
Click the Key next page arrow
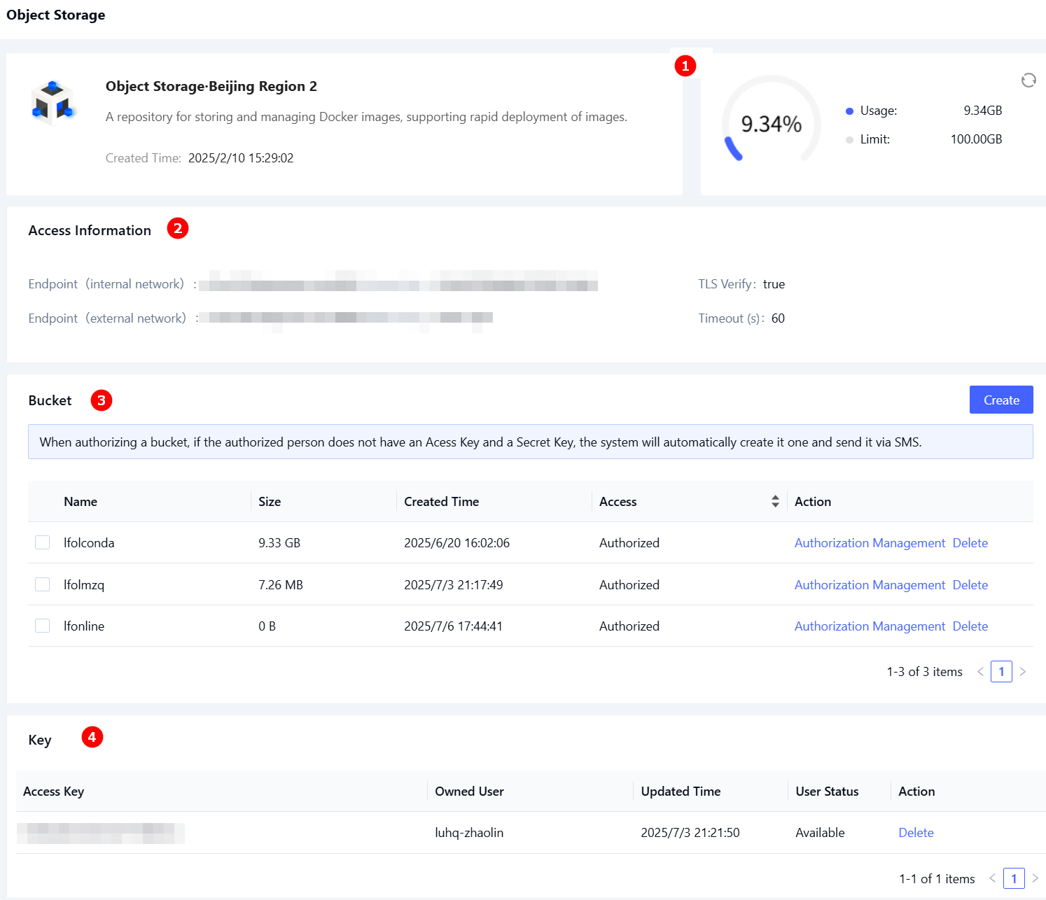[x=1035, y=878]
